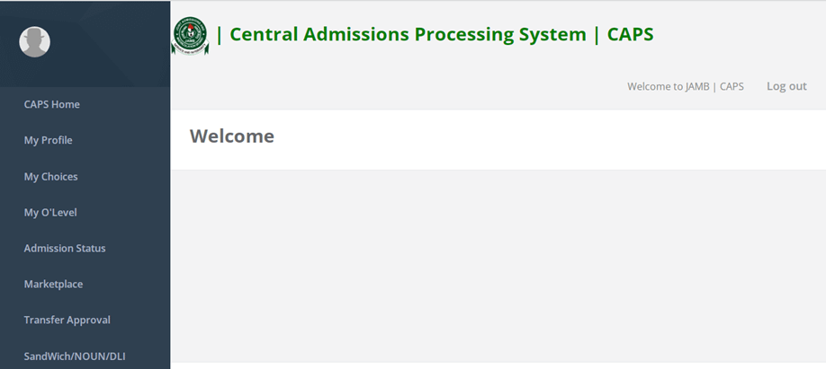Select My Choices in the sidebar
The width and height of the screenshot is (826, 369).
click(x=50, y=176)
